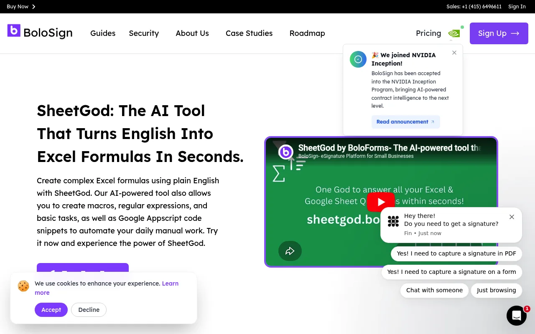Viewport: 535px width, 334px height.
Task: Call the Sales phone number
Action: pos(474,7)
